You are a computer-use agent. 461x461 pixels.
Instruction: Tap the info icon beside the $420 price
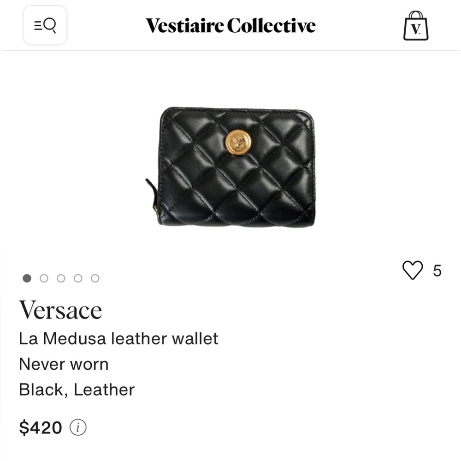click(x=78, y=428)
